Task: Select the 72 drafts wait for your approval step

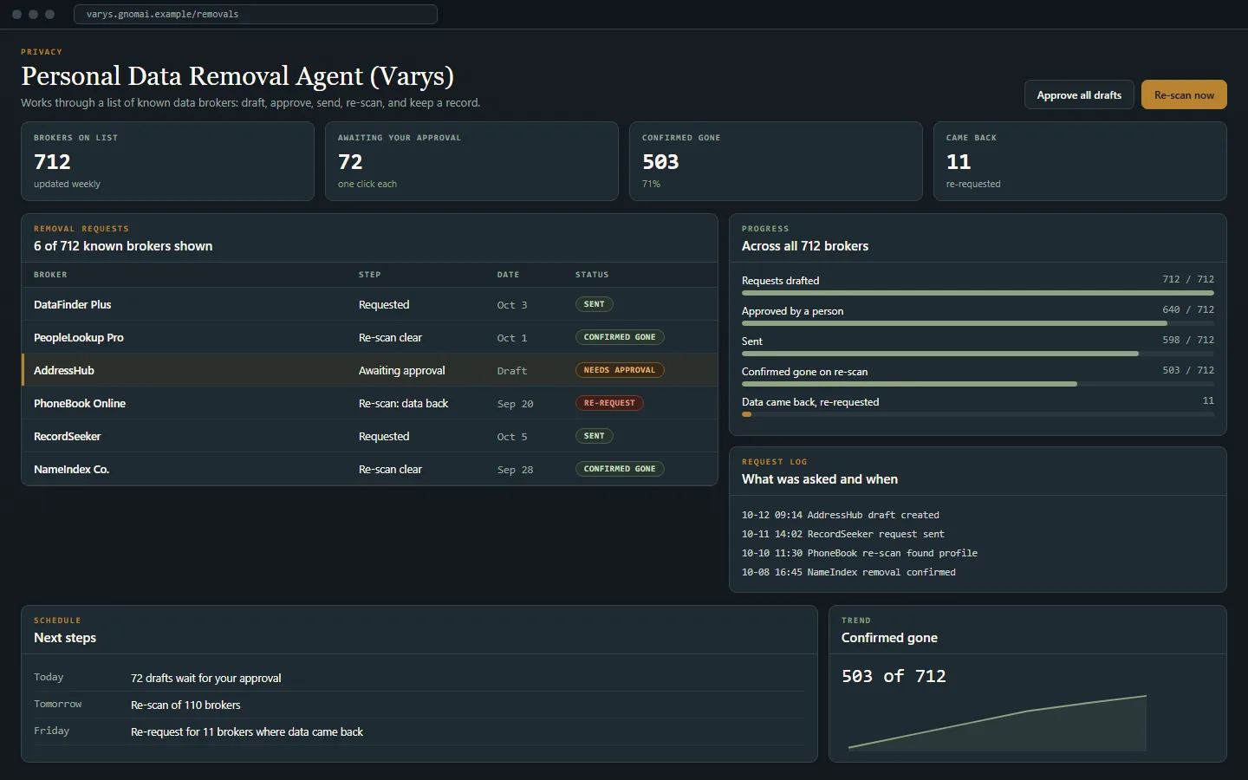Action: point(206,678)
